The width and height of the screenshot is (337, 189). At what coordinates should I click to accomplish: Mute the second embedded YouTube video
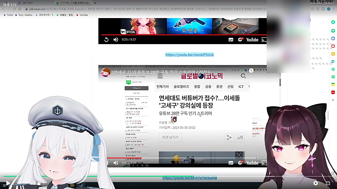tap(115, 163)
